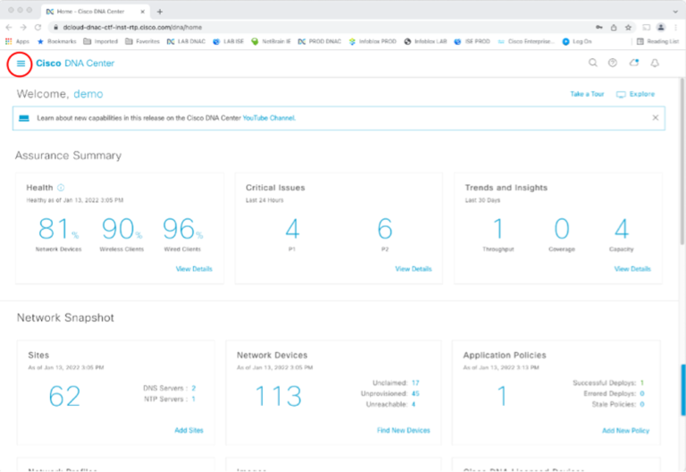Image resolution: width=686 pixels, height=472 pixels.
Task: Click the DNS Servers count 2
Action: pyautogui.click(x=193, y=388)
